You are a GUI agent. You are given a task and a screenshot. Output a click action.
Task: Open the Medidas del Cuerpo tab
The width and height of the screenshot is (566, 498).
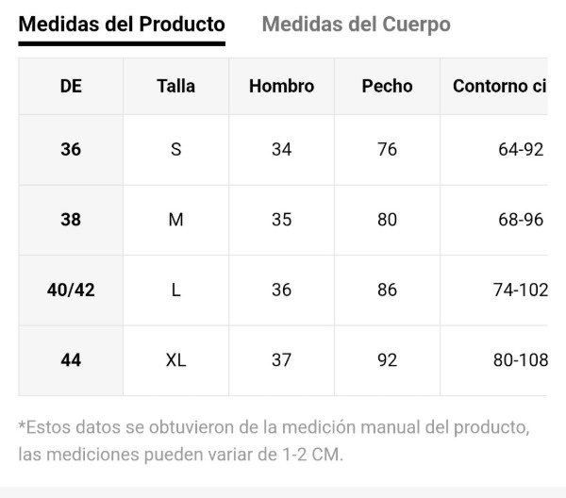pyautogui.click(x=356, y=25)
